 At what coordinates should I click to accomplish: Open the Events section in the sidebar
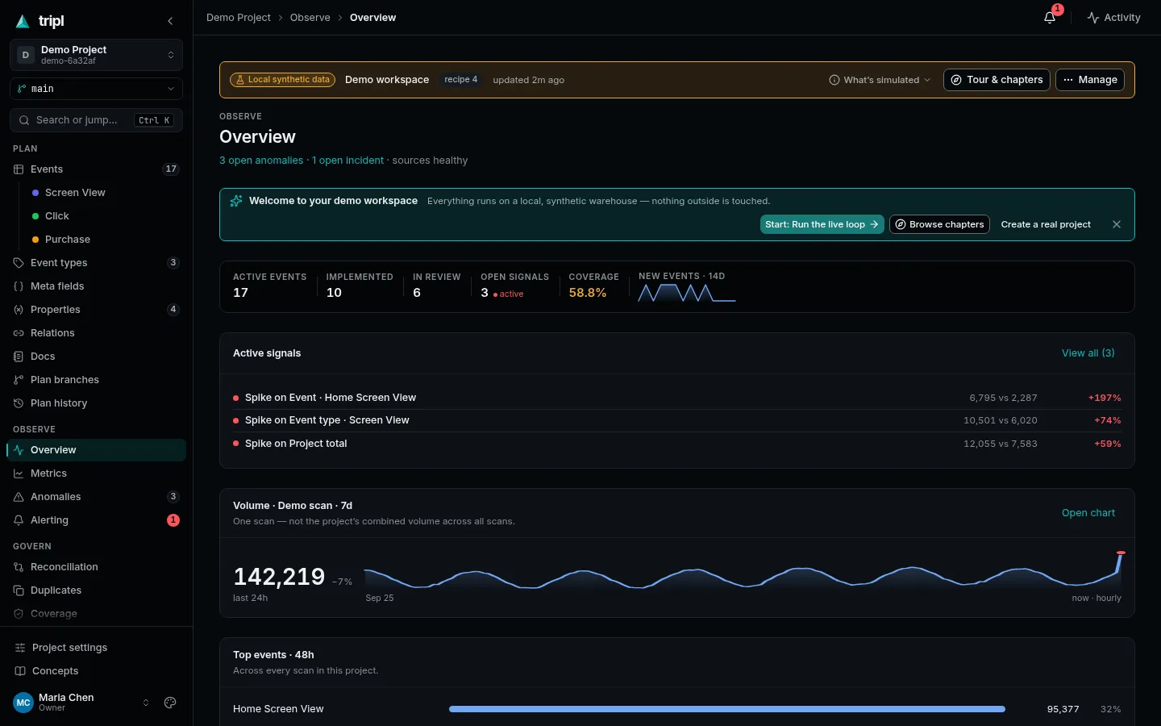coord(96,169)
